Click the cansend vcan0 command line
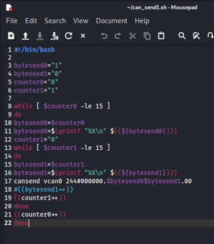This screenshot has width=214, height=244. [103, 181]
